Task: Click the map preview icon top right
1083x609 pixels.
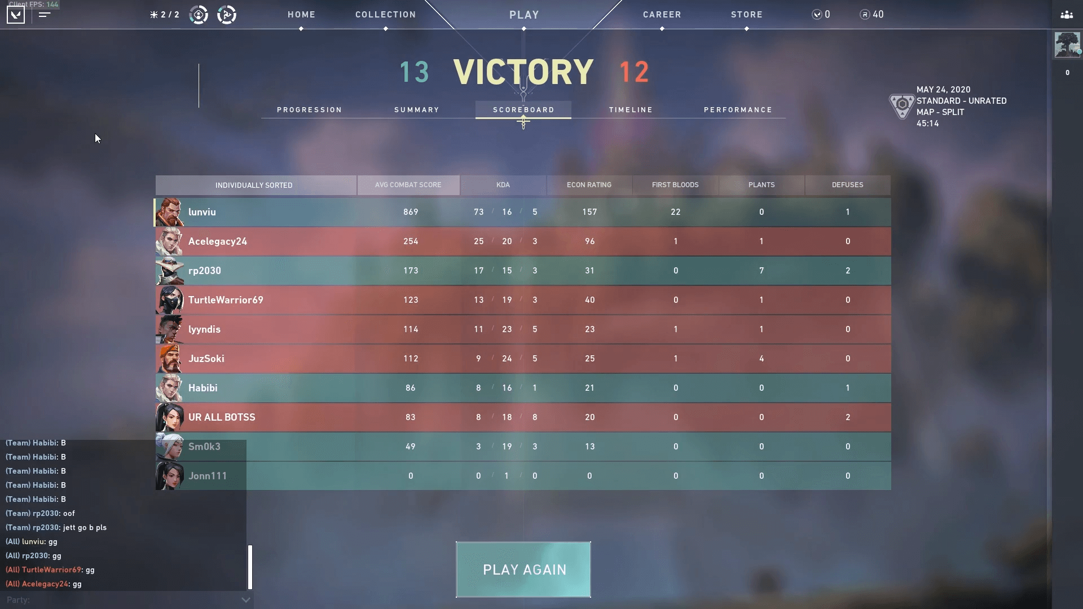Action: 902,105
